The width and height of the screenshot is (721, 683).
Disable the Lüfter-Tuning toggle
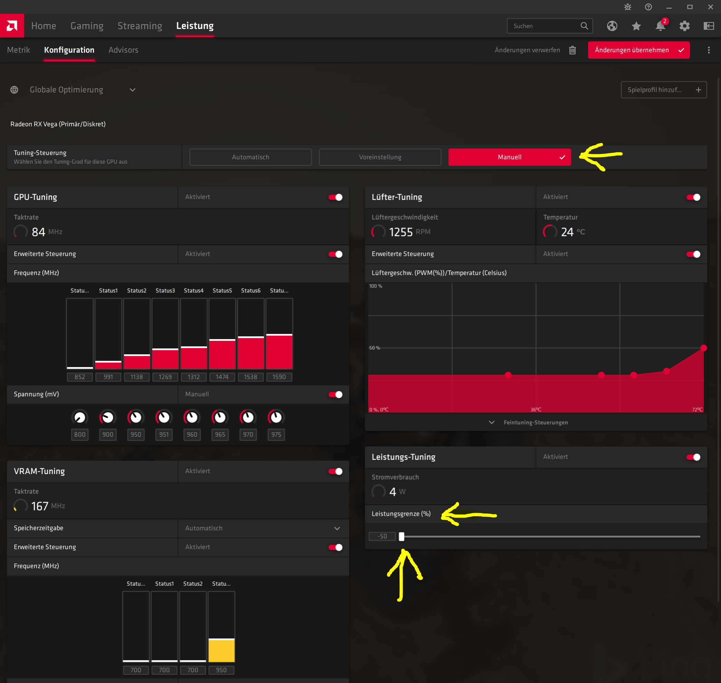(693, 197)
